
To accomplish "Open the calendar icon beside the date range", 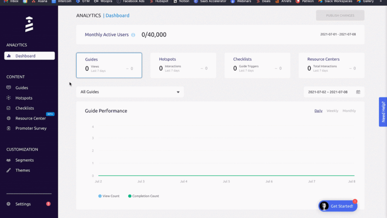I will click(358, 91).
